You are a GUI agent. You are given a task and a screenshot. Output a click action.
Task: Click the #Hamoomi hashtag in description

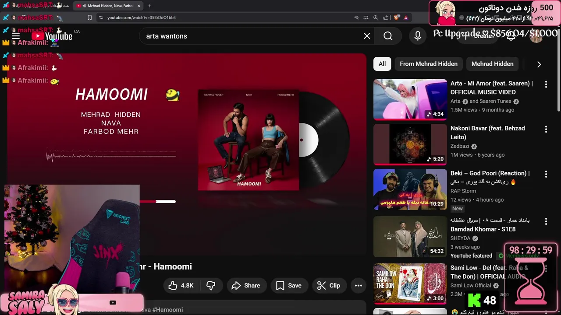[167, 310]
